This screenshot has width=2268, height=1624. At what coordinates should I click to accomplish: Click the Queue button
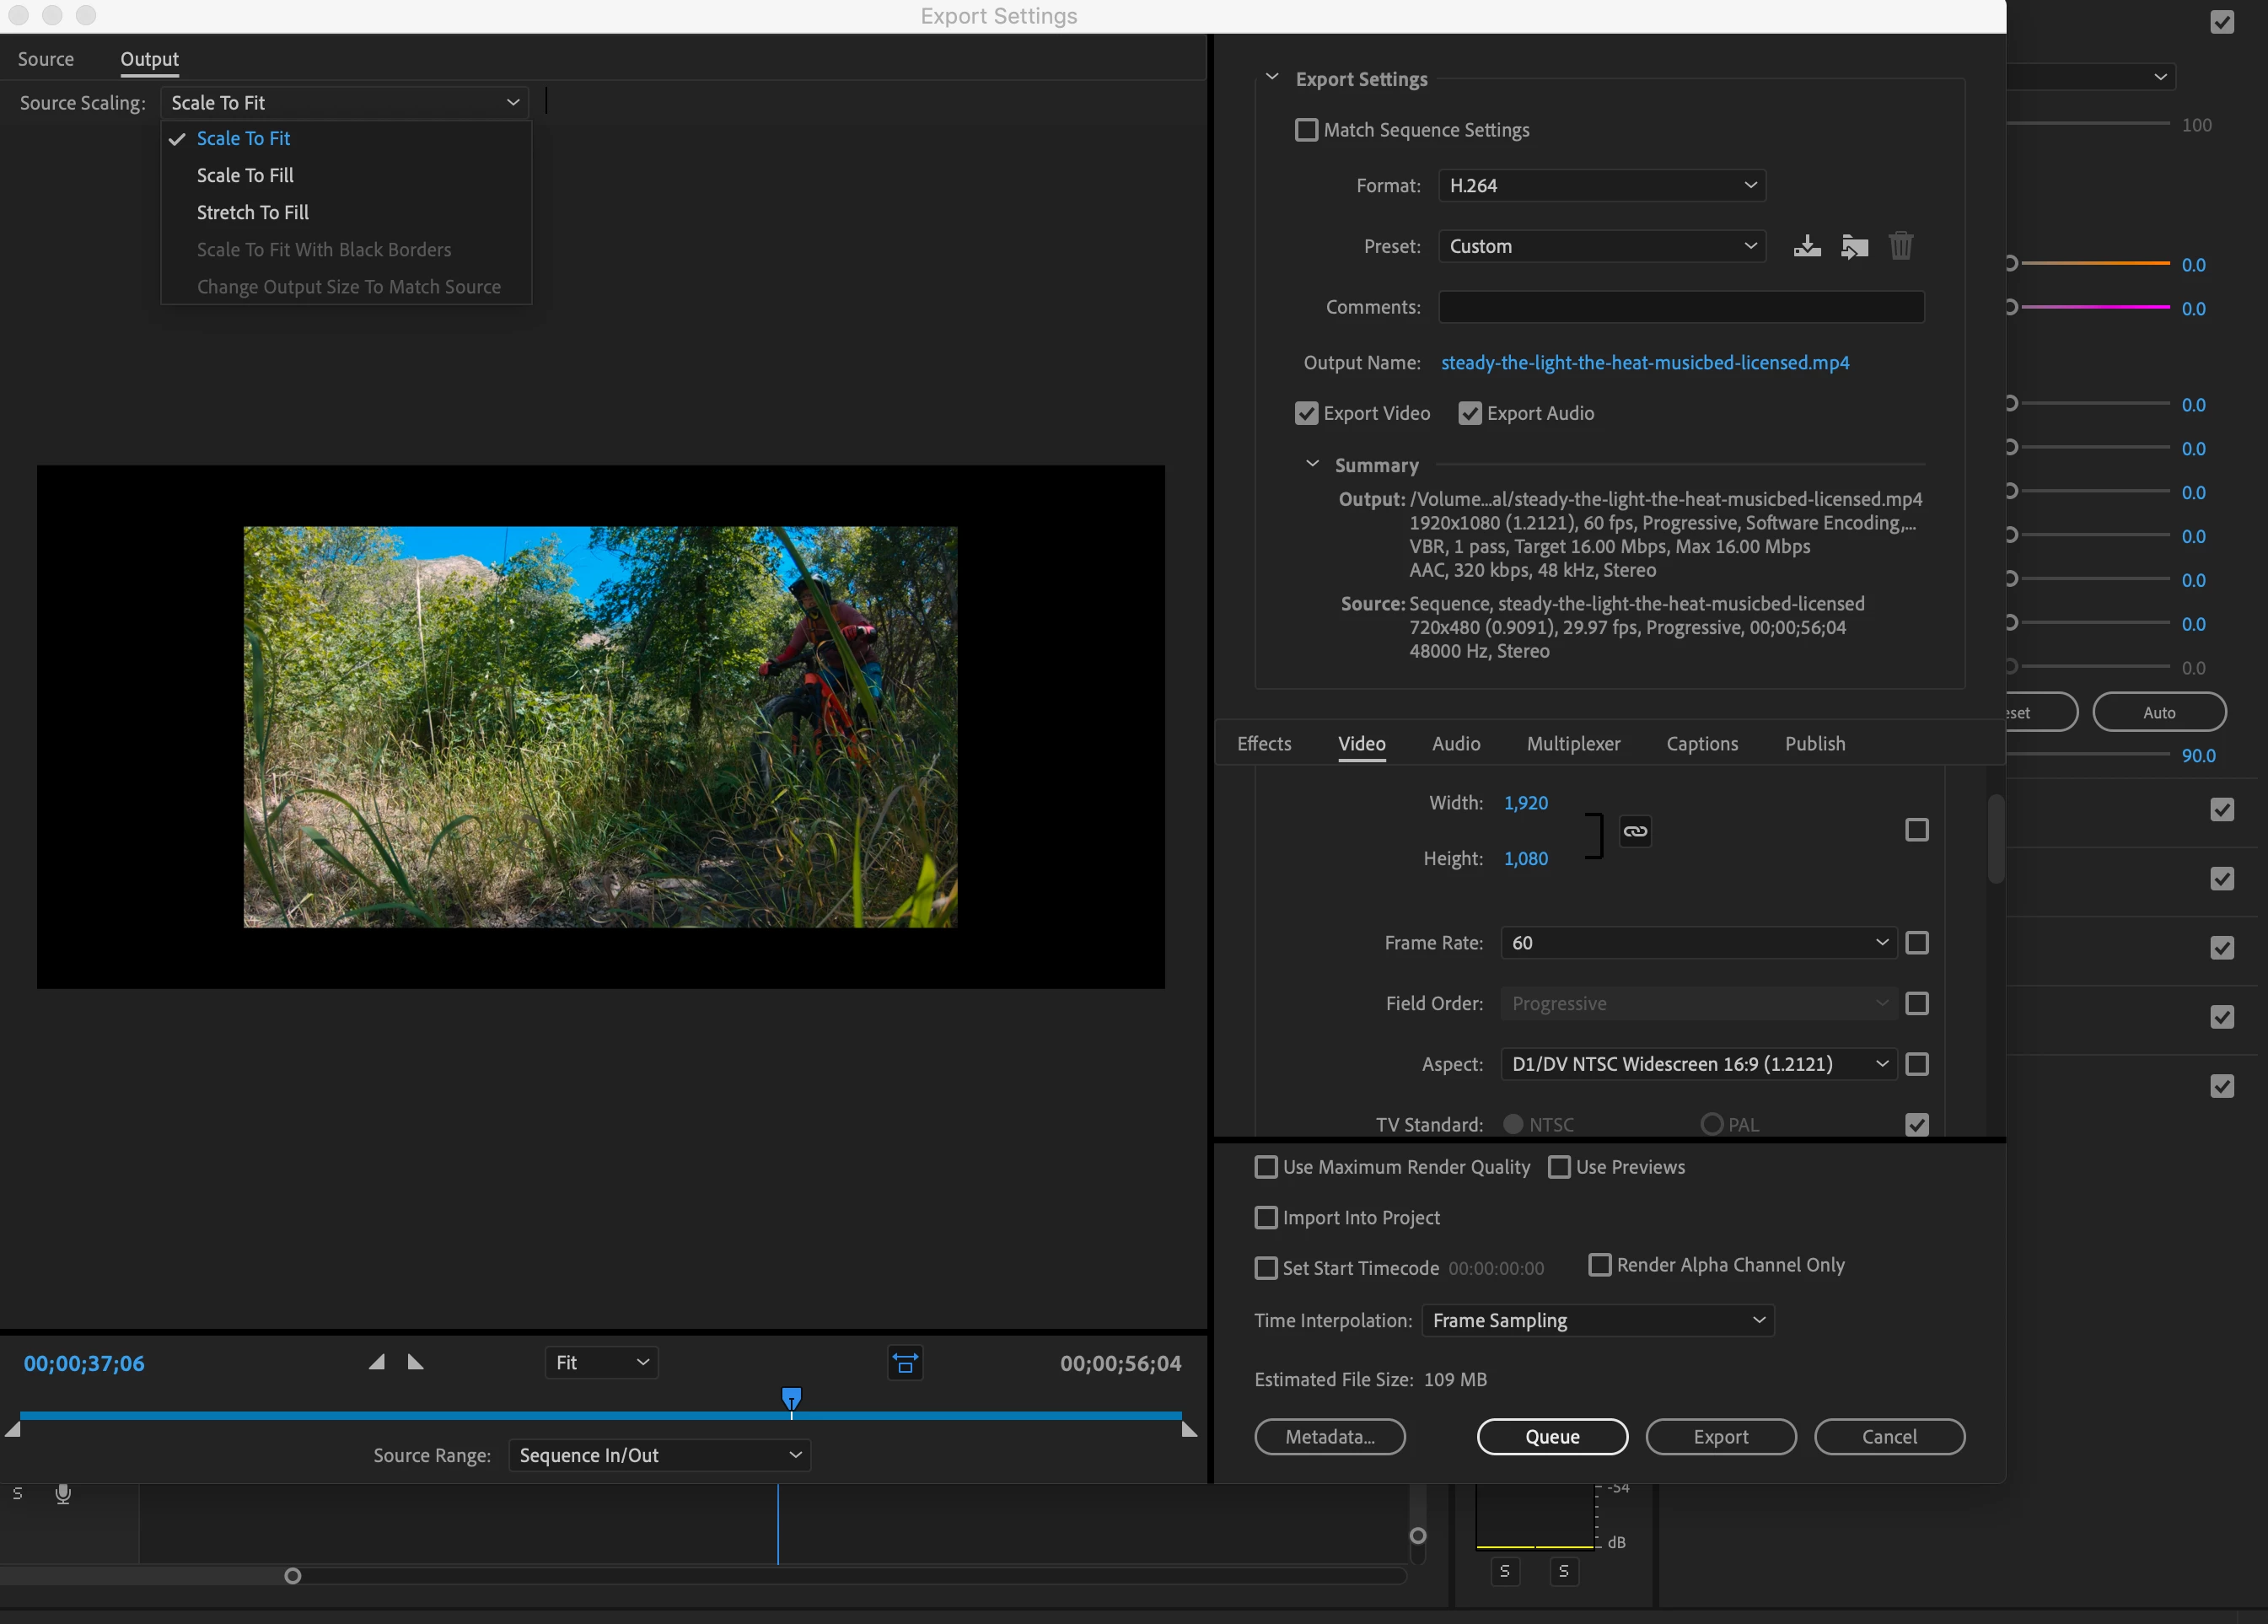point(1551,1437)
